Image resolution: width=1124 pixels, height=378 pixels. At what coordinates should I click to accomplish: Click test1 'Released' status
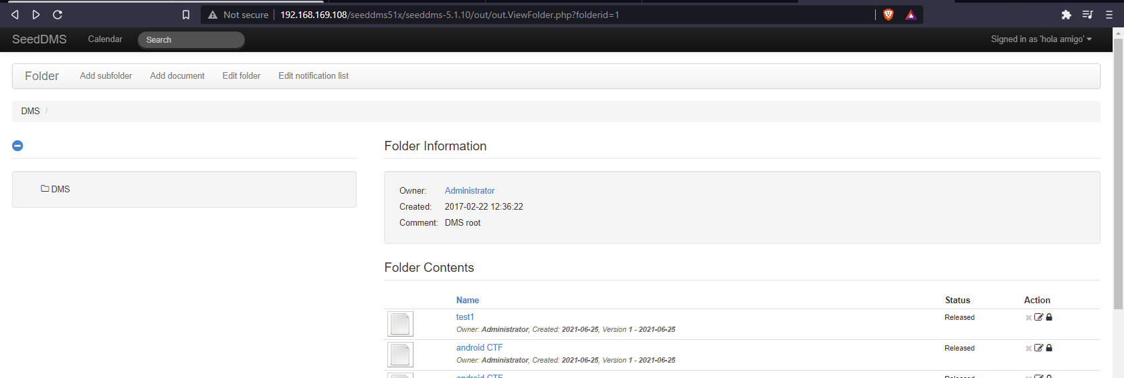coord(959,318)
